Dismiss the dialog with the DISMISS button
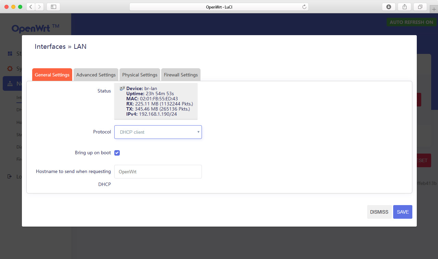The image size is (438, 259). click(379, 212)
